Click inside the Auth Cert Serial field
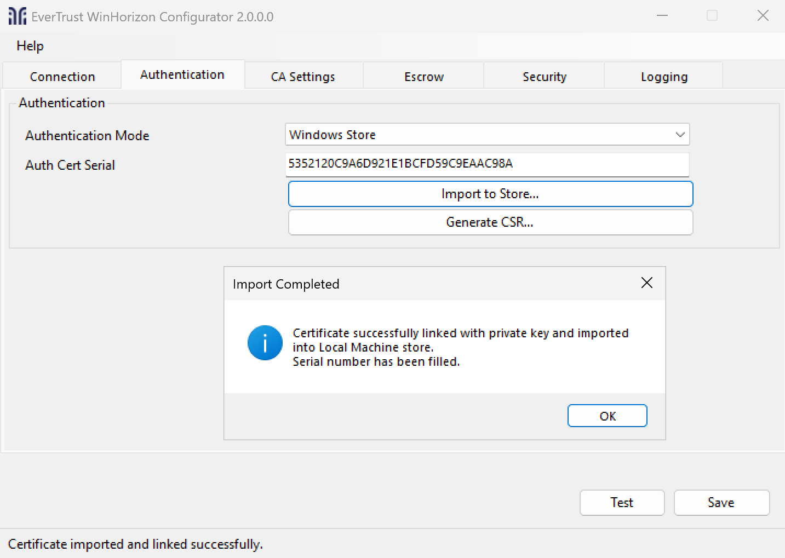Screen dimensions: 785x558 [488, 164]
